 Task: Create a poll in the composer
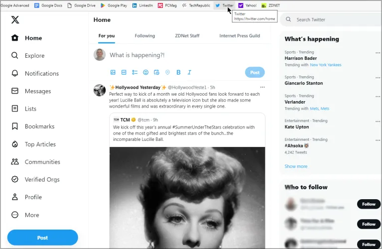point(135,72)
